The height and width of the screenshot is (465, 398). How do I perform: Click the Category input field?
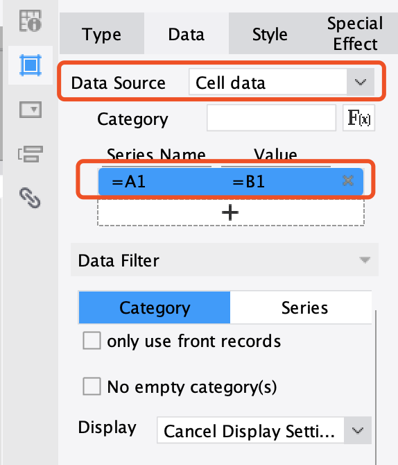tap(271, 118)
